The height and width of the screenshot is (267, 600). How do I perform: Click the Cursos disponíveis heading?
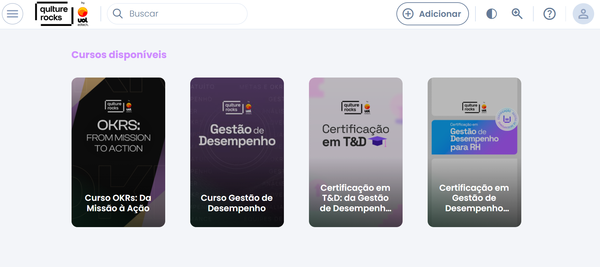pyautogui.click(x=119, y=55)
